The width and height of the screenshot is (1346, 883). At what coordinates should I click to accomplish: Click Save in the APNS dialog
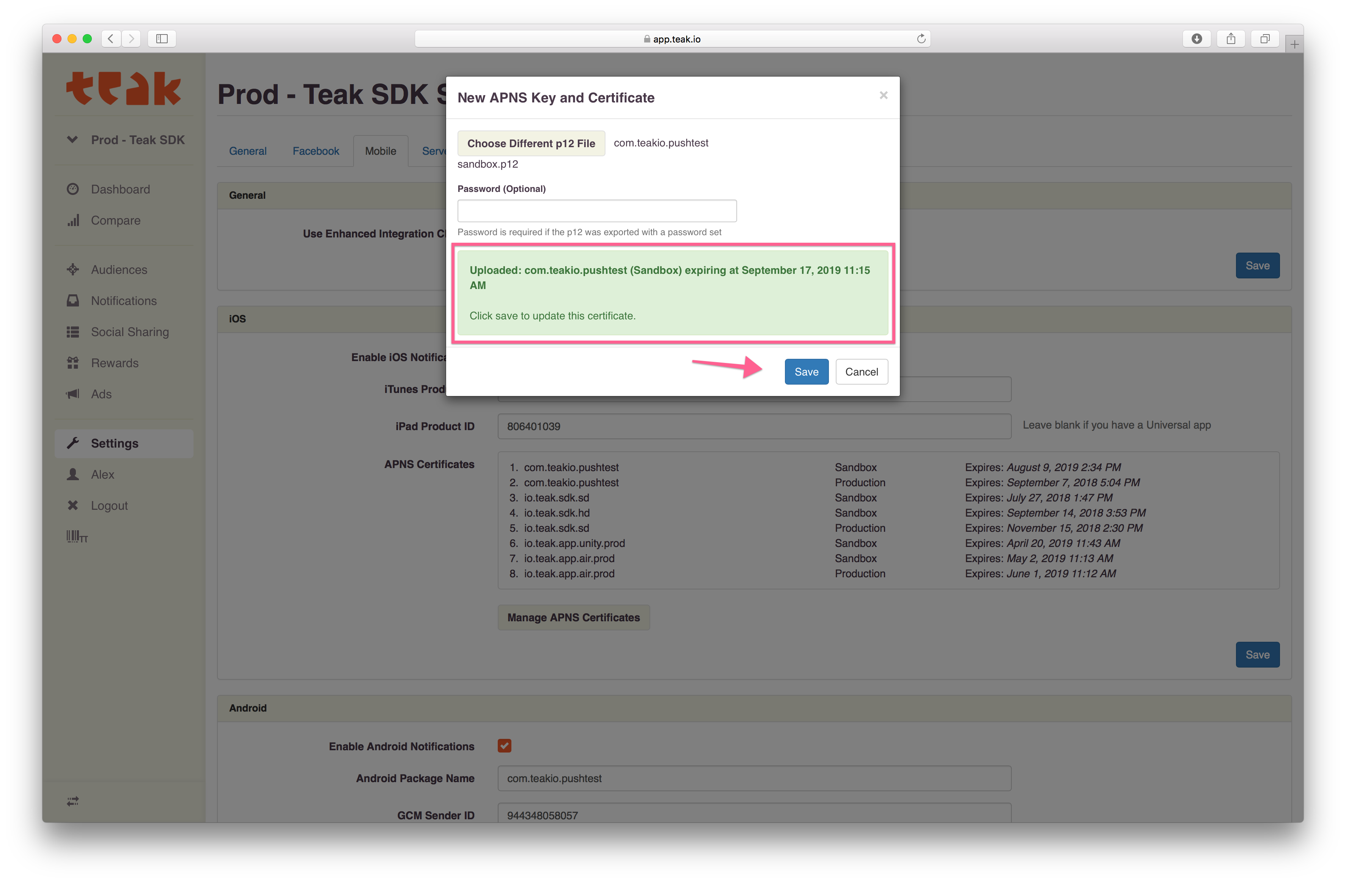click(806, 371)
